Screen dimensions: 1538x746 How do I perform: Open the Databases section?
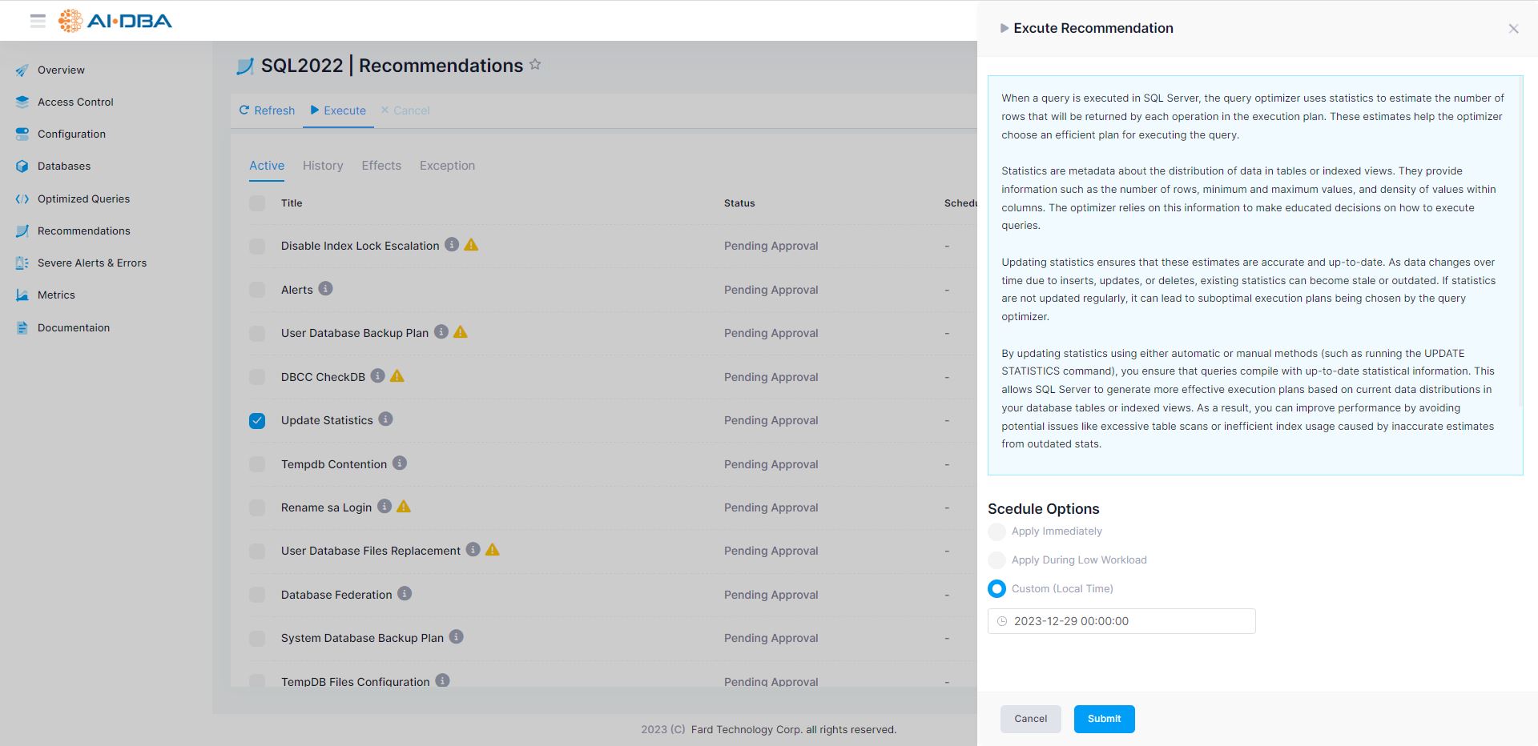63,166
